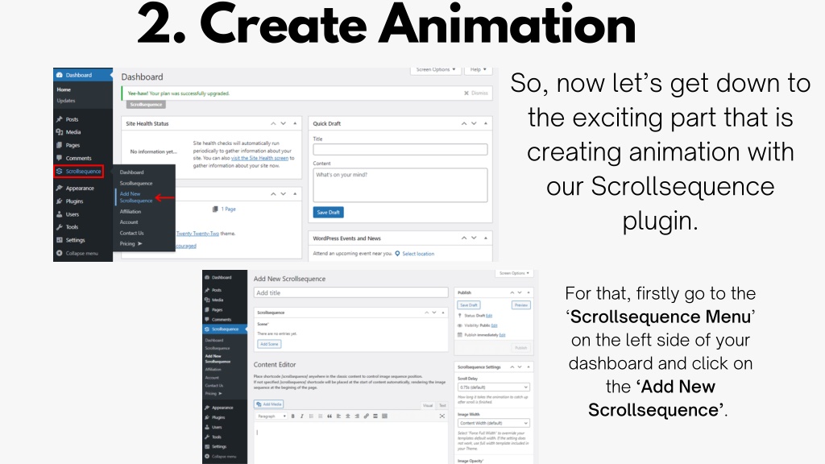Dismiss the plan upgraded notice
This screenshot has height=464, width=825.
[476, 93]
